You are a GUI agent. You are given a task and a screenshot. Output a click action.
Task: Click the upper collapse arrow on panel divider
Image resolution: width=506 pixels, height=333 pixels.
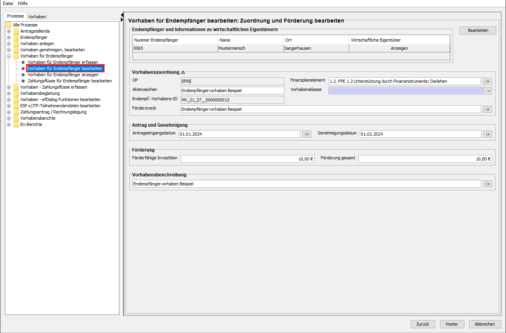(x=122, y=15)
